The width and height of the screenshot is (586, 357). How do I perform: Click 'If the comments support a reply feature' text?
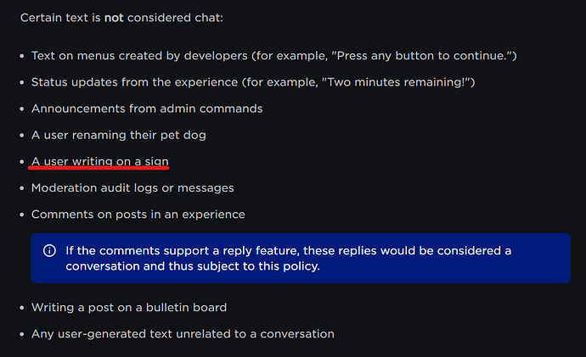click(x=183, y=251)
